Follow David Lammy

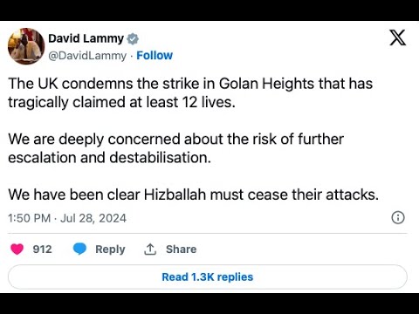pos(155,55)
